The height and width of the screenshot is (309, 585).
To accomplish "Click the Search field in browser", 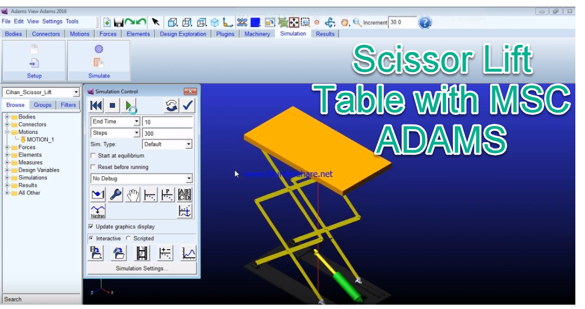I will pos(42,299).
